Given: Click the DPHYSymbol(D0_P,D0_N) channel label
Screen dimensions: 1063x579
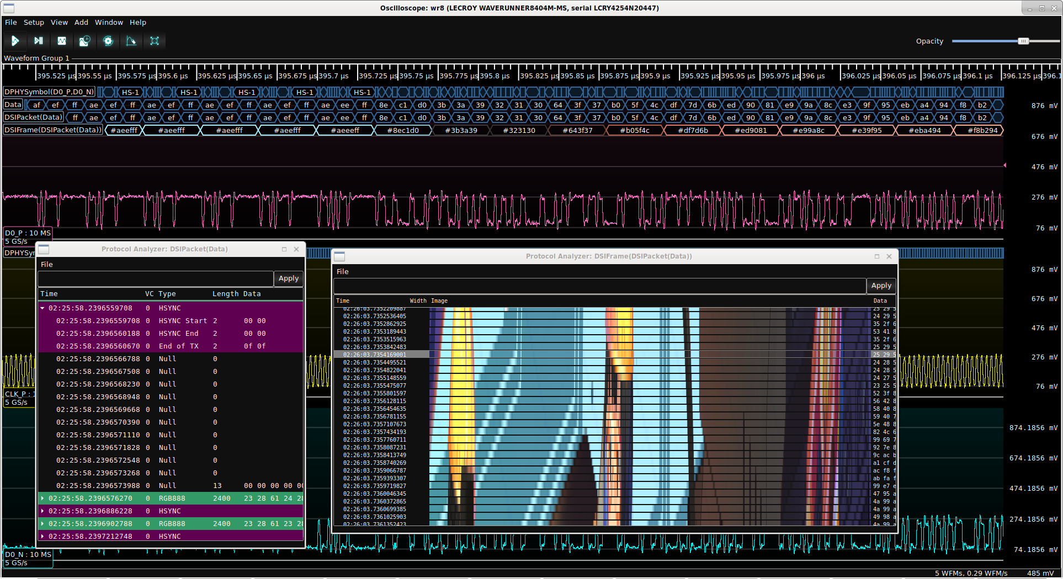Looking at the screenshot, I should [x=49, y=92].
